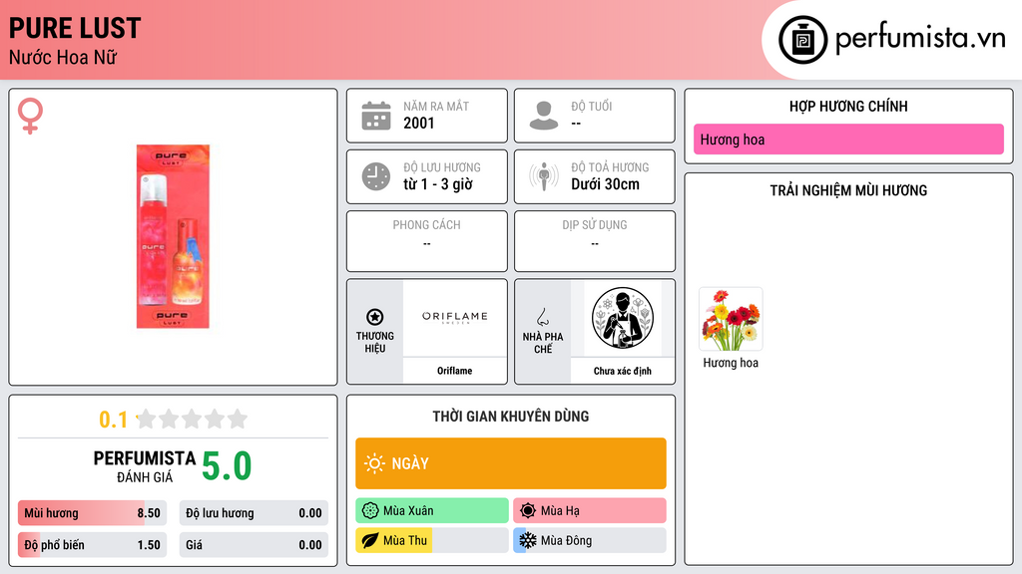Screen dimensions: 1022x574
Task: Click the Độ phổ biến 1.50 score bar
Action: [x=92, y=545]
